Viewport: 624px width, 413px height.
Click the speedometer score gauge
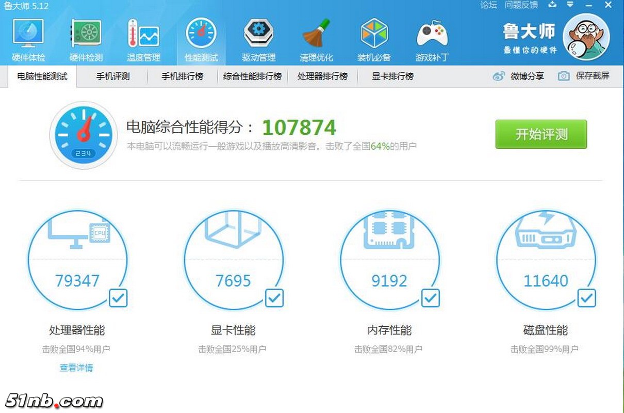[x=83, y=135]
